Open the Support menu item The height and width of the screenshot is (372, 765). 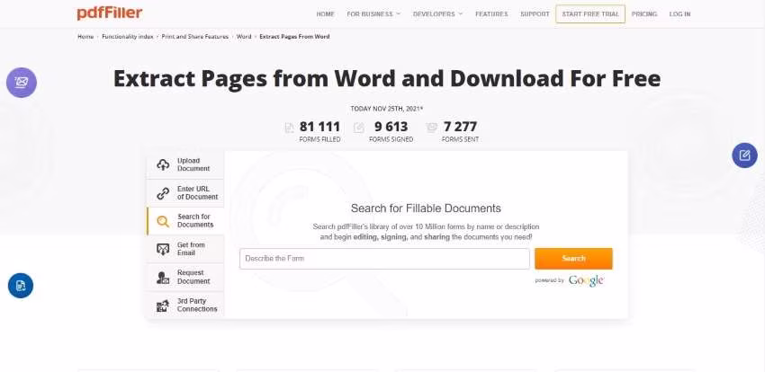[535, 14]
